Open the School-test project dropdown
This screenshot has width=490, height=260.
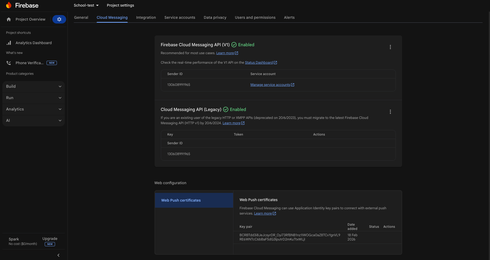(86, 5)
